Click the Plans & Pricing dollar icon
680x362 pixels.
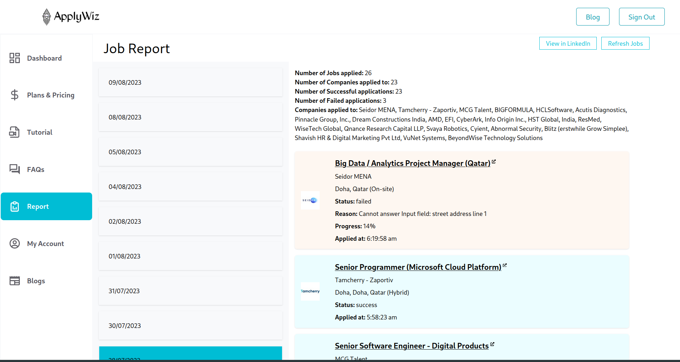pos(15,95)
